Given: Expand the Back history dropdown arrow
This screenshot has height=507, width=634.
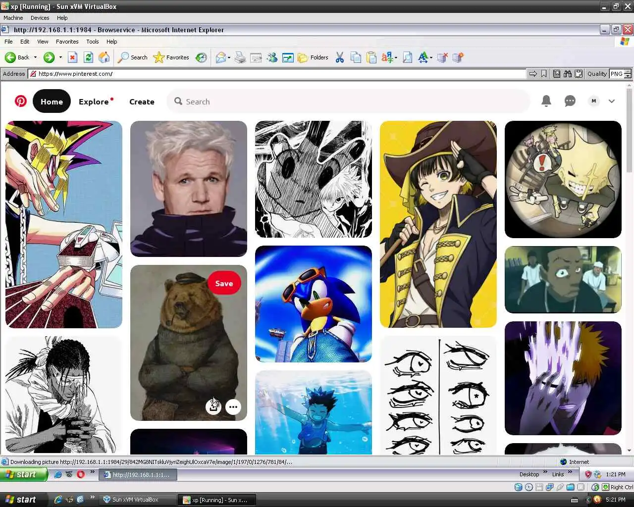Looking at the screenshot, I should [35, 57].
